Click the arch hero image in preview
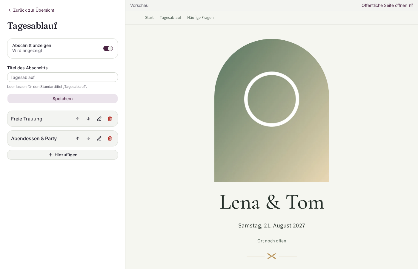 point(272,111)
